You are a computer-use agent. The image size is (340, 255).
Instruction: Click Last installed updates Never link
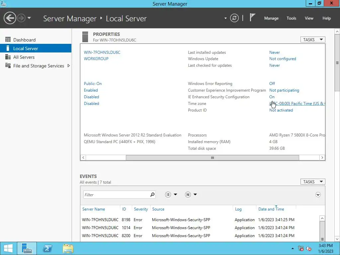pyautogui.click(x=274, y=52)
